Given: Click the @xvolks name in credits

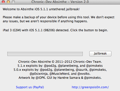Looking at the screenshot, I should click(84, 74).
